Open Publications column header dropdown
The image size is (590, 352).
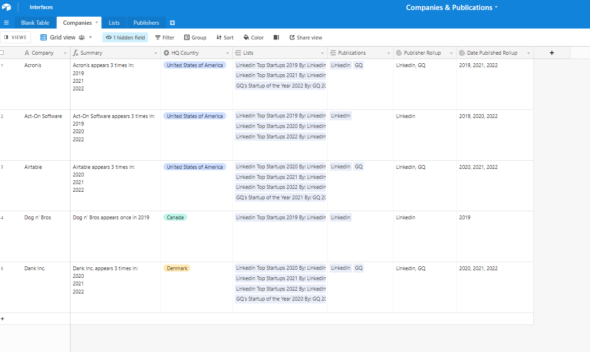(389, 53)
